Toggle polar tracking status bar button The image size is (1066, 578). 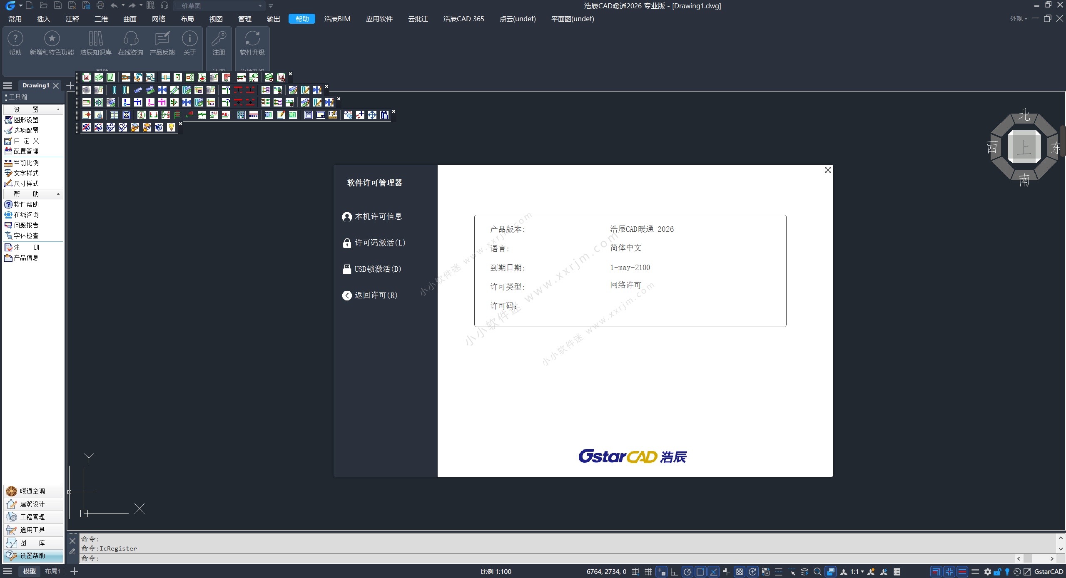tap(687, 572)
